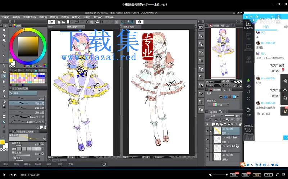Click the power icon in bottom classroom bar
This screenshot has width=288, height=179.
104,164
